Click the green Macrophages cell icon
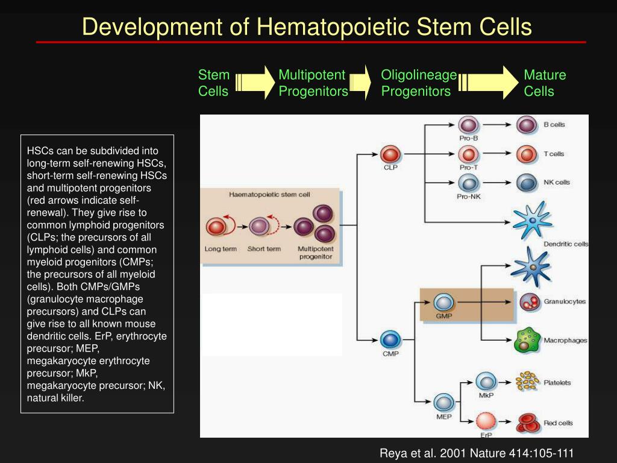Viewport: 617px width, 463px height. [x=527, y=340]
